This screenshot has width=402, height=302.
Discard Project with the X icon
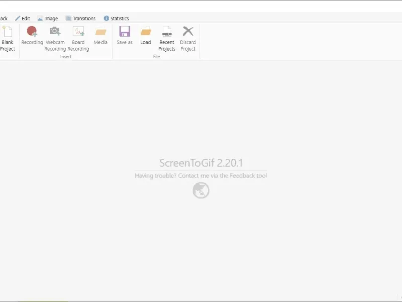188,31
